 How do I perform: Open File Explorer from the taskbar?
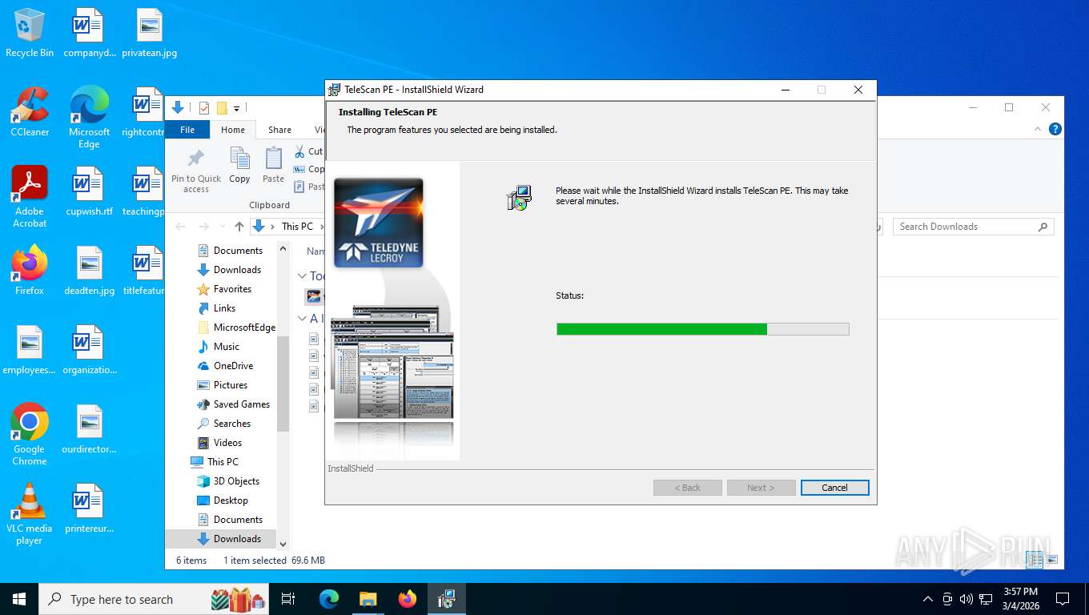coord(368,599)
